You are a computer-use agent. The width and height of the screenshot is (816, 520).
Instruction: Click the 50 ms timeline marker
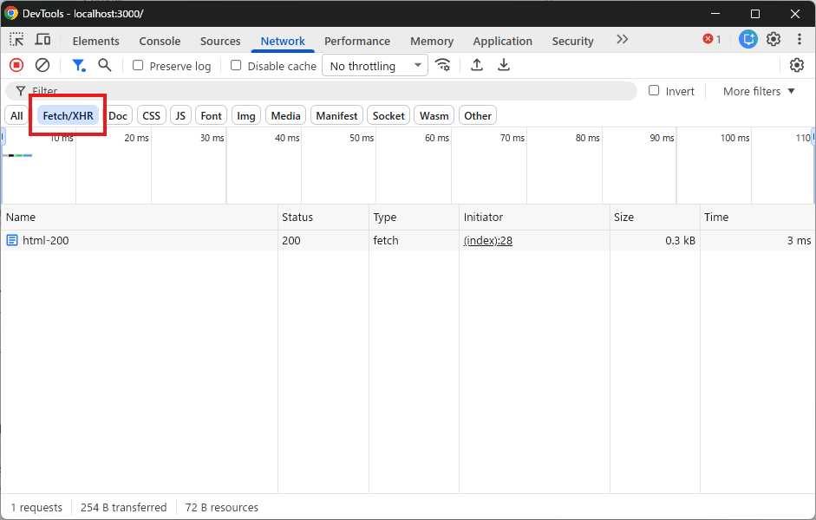362,138
